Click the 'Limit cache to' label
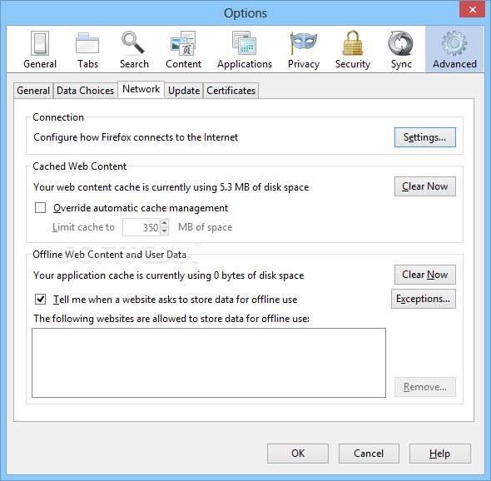491x481 pixels. pyautogui.click(x=83, y=227)
